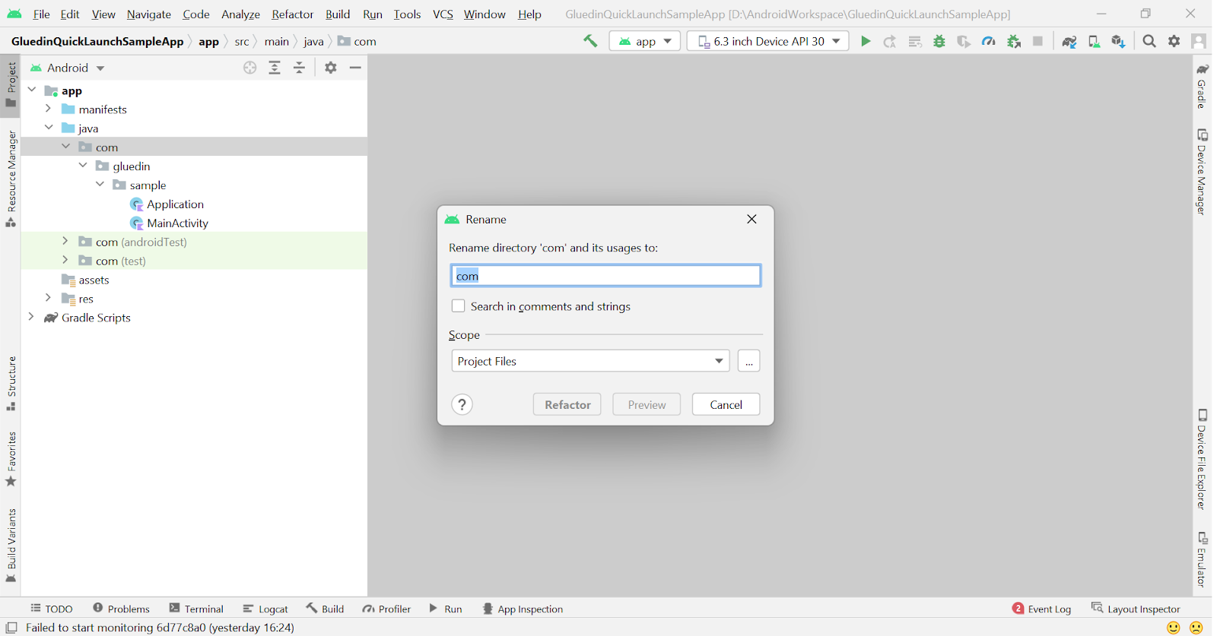Expand the res folder
Viewport: 1217px width, 636px height.
(49, 298)
